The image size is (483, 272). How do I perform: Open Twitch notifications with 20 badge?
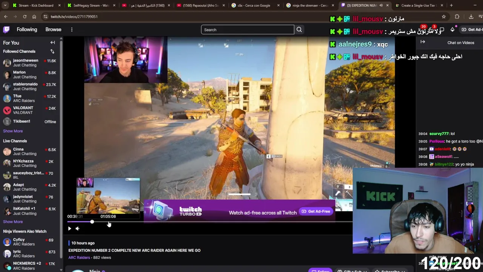[x=423, y=29]
